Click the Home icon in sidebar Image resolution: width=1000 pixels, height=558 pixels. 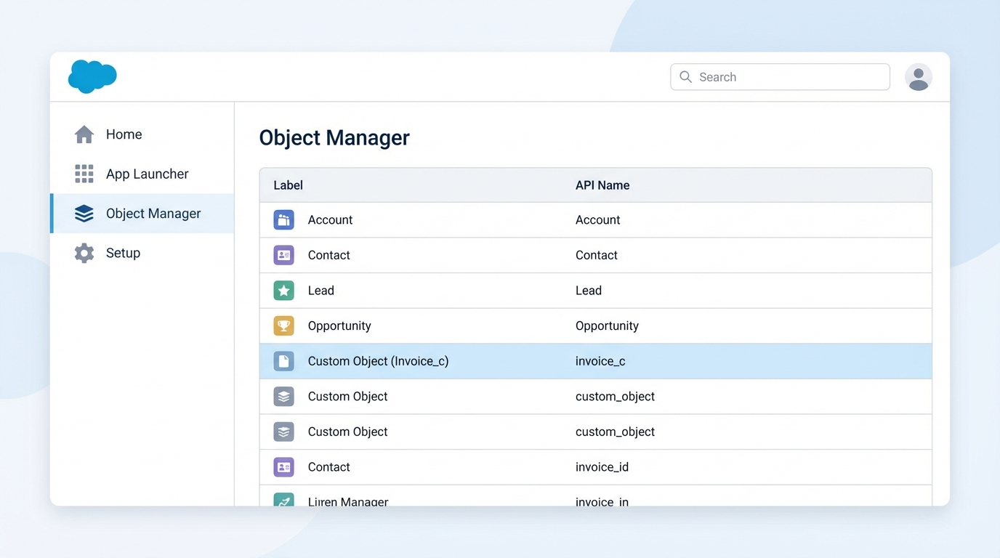click(x=84, y=134)
